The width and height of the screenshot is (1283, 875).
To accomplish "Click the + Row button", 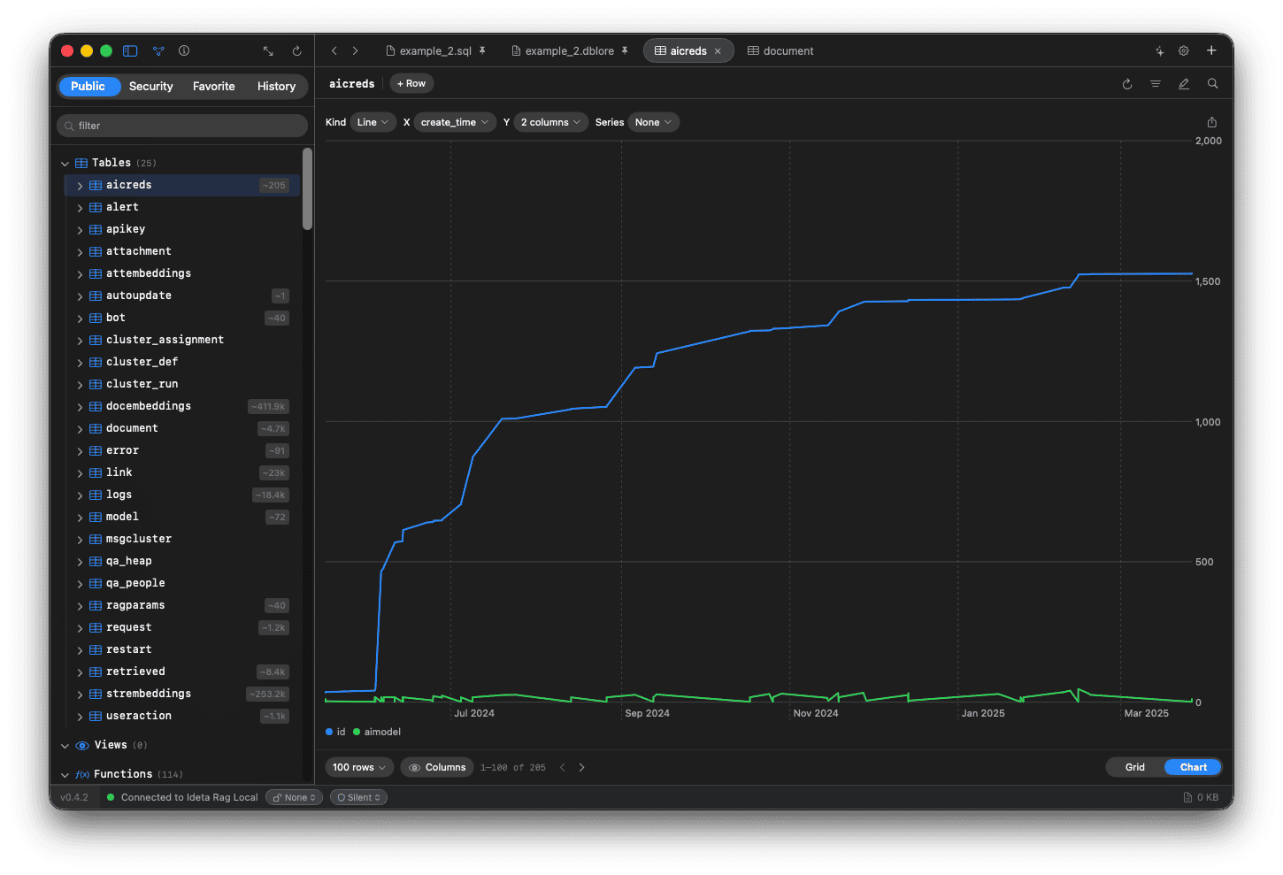I will tap(411, 83).
